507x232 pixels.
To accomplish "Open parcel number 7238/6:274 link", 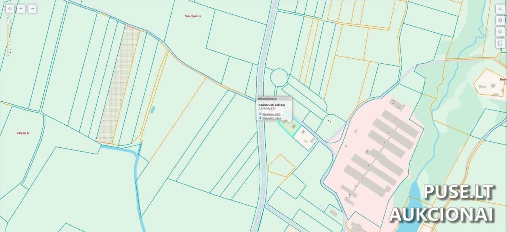I will point(267,108).
